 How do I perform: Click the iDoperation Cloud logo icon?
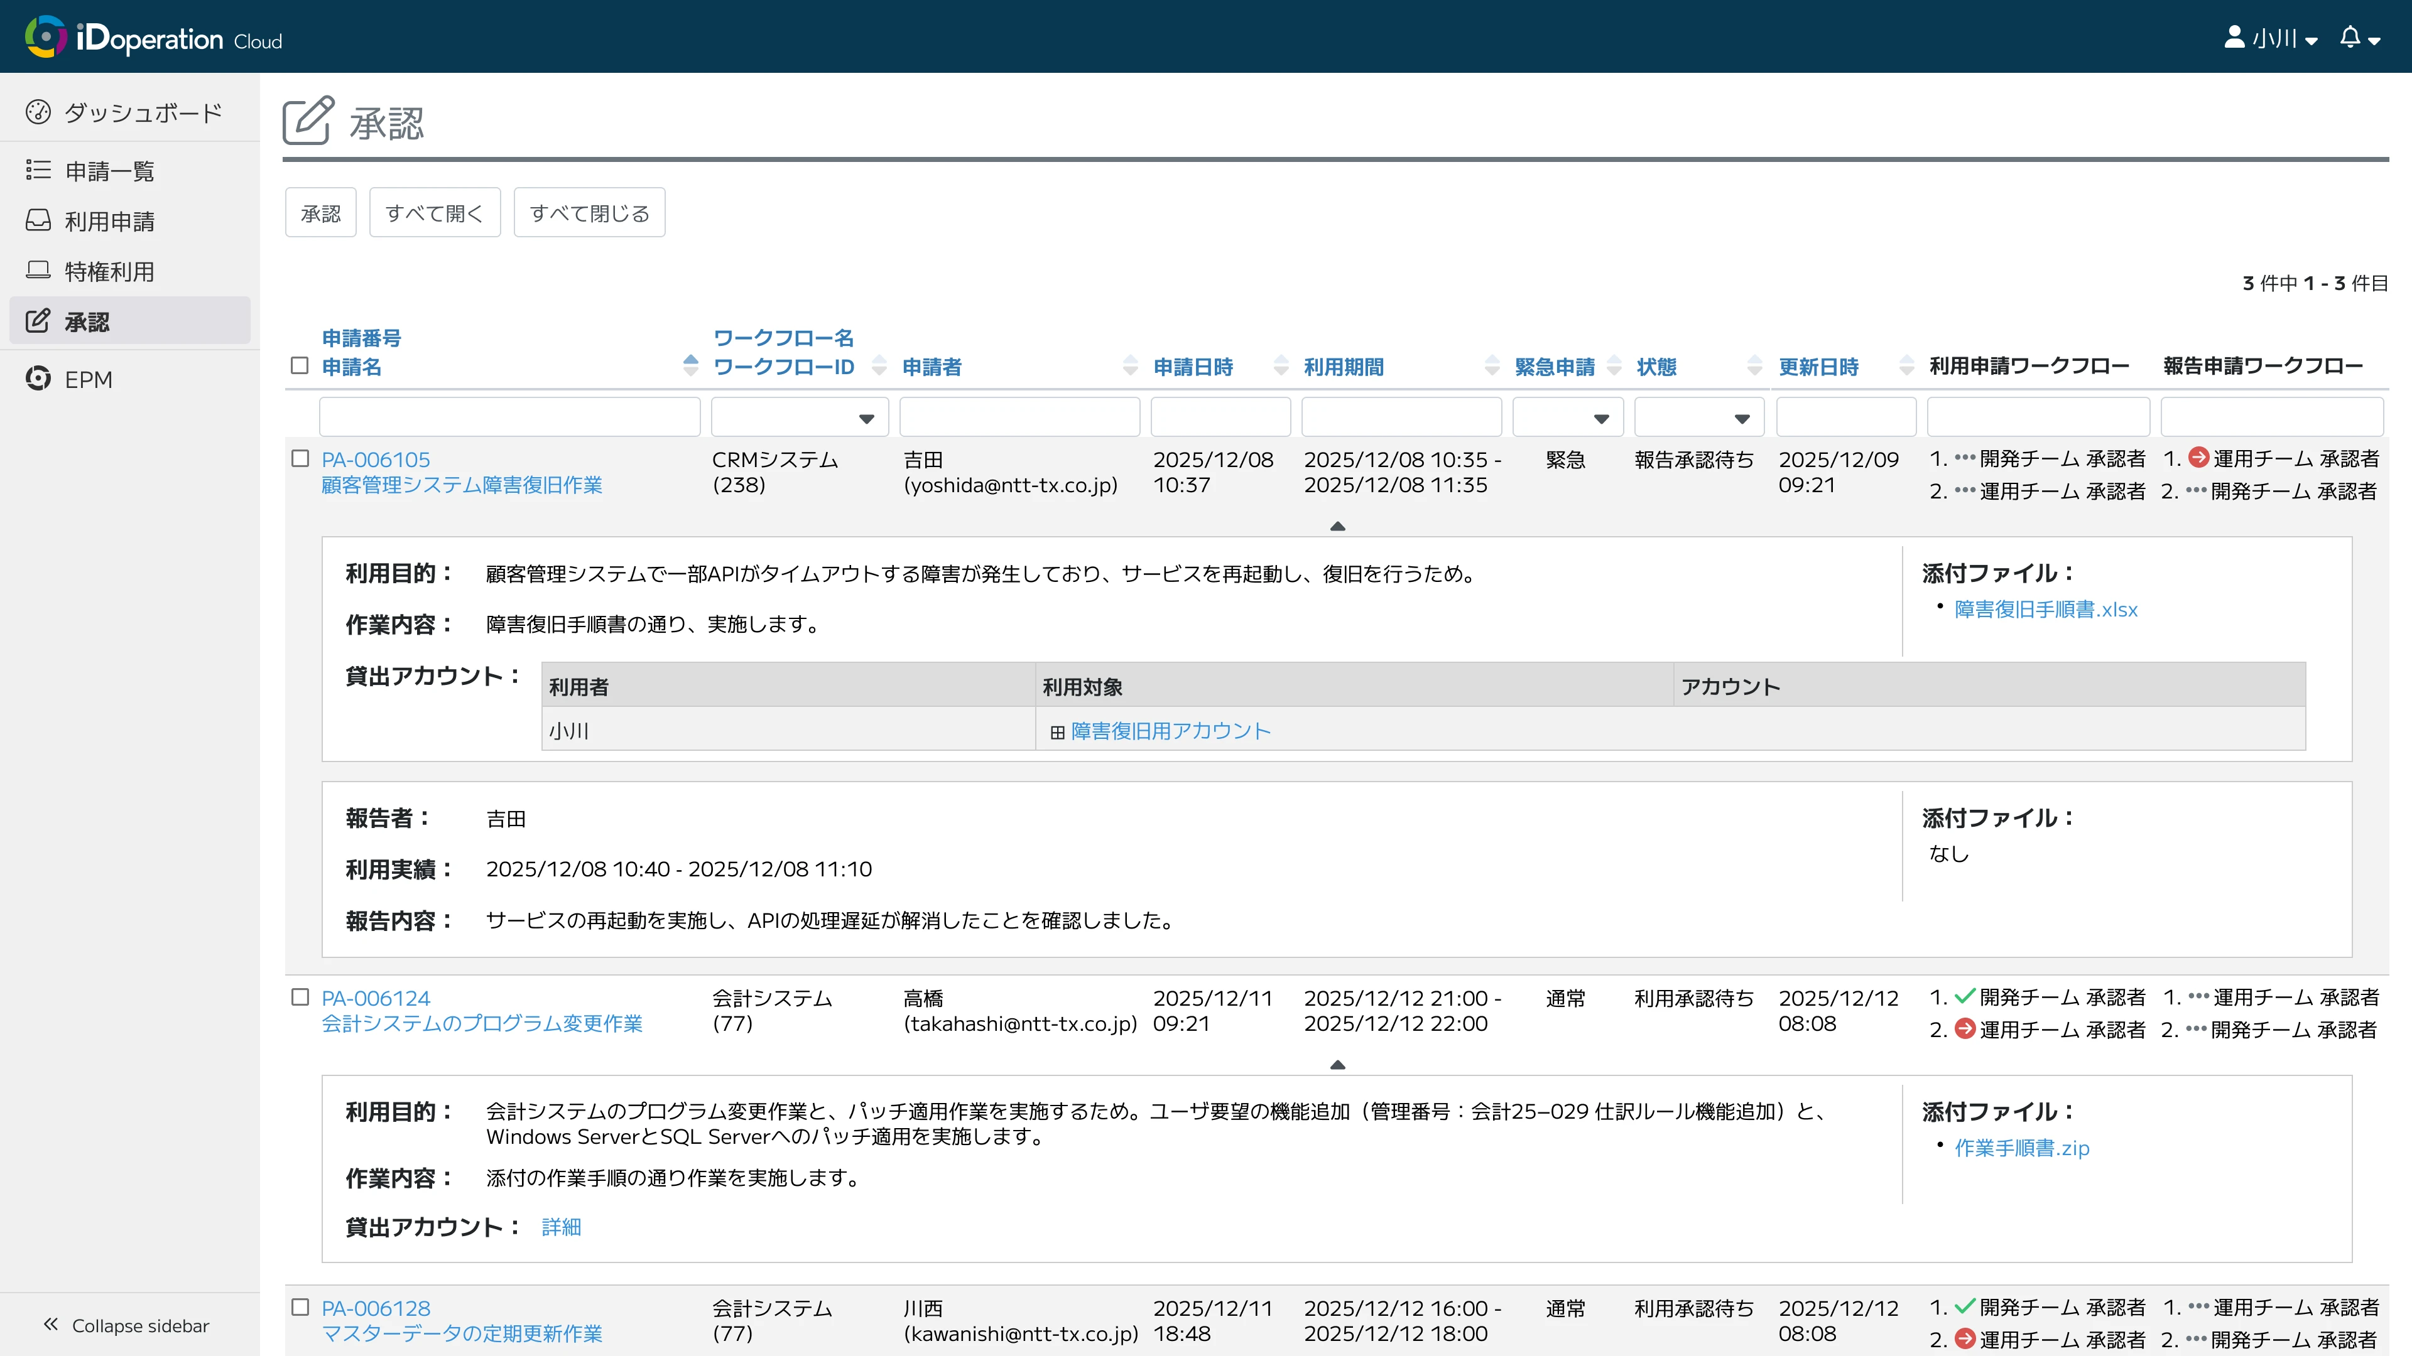45,36
